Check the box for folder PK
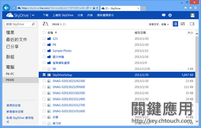 point(44,44)
